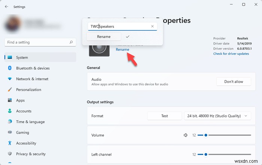Screen dimensions: 262x165
Task: Click the Rename button in the popup
Action: click(104, 37)
